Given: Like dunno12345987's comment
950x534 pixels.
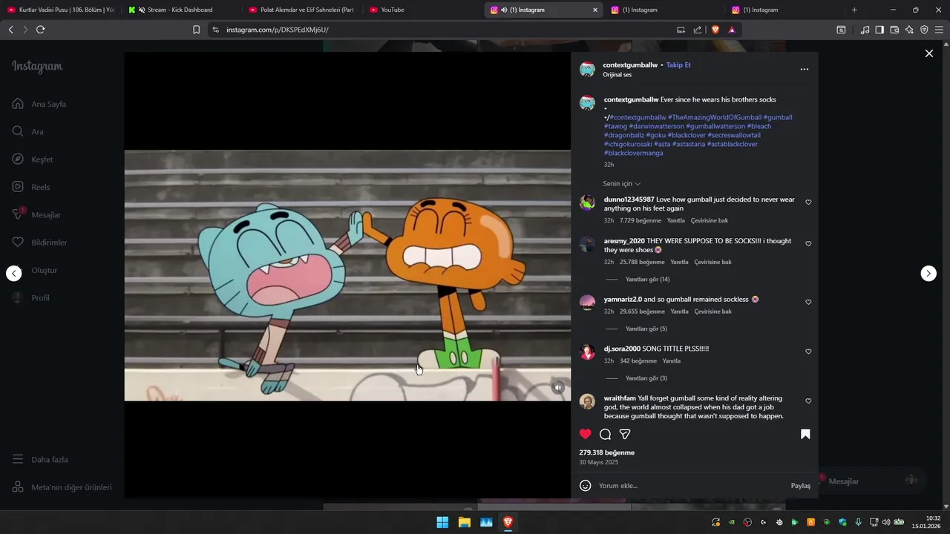Looking at the screenshot, I should 808,202.
